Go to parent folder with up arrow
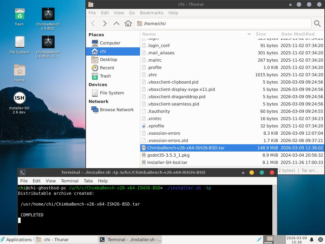Image resolution: width=325 pixels, height=244 pixels. pos(116,24)
